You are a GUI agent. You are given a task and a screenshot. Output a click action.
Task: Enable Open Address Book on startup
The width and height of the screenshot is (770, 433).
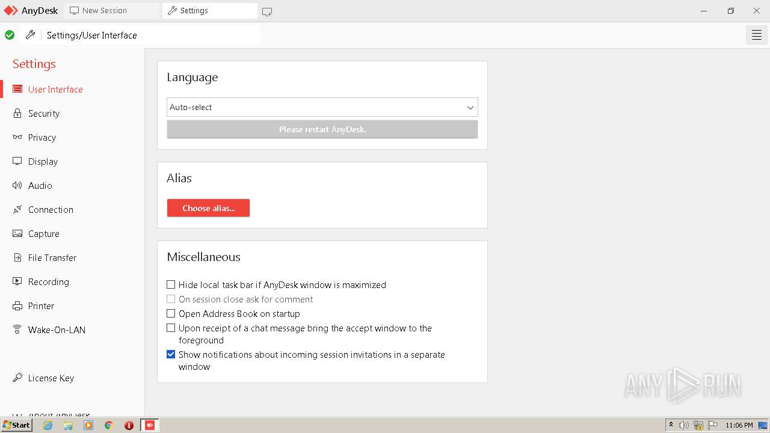tap(171, 313)
